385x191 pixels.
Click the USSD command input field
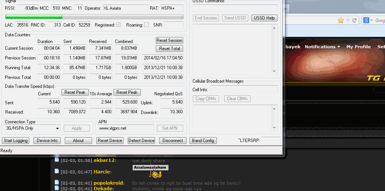tap(235, 8)
